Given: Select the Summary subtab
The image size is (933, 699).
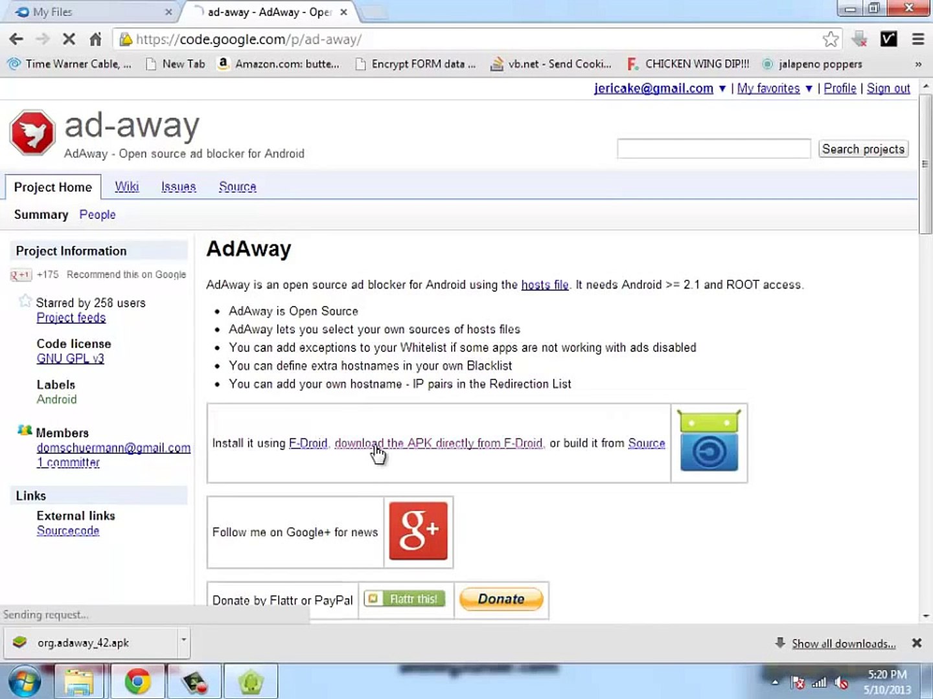Looking at the screenshot, I should coord(41,214).
